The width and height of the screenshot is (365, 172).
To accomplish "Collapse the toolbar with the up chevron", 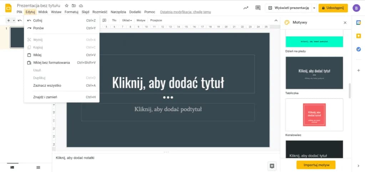I will [275, 20].
